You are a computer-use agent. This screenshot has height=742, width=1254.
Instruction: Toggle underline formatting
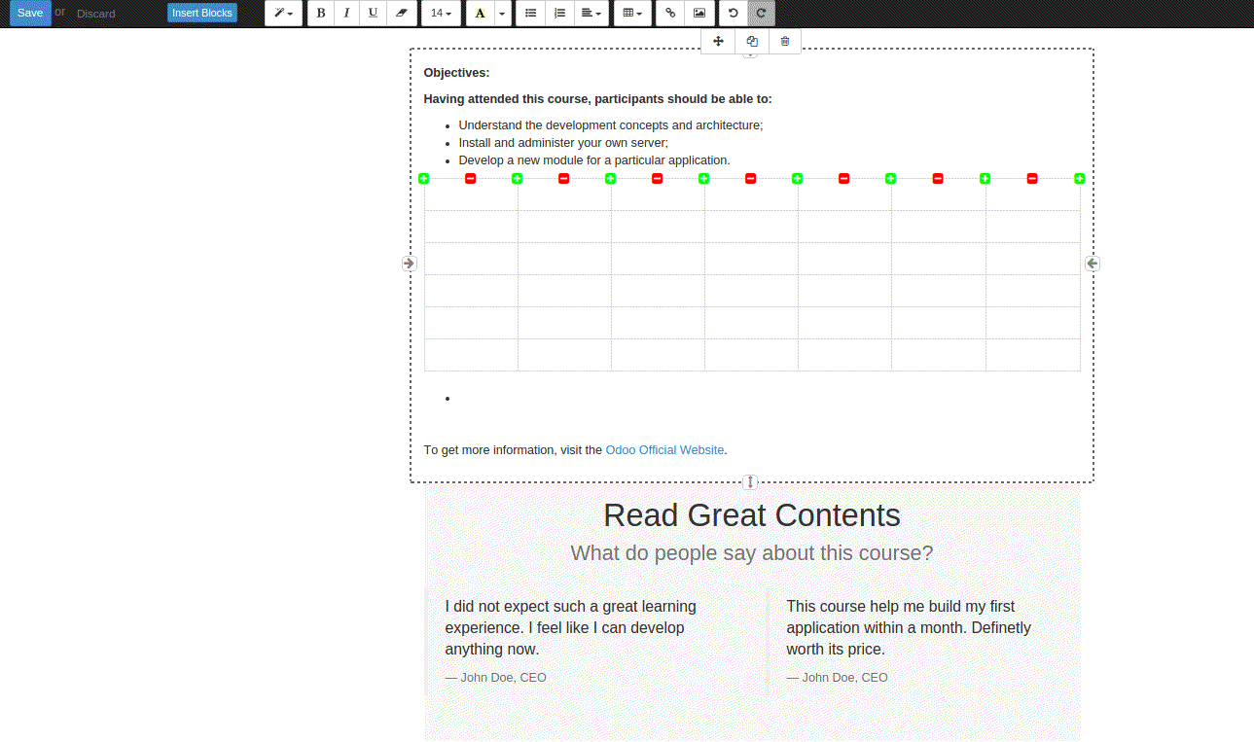373,14
